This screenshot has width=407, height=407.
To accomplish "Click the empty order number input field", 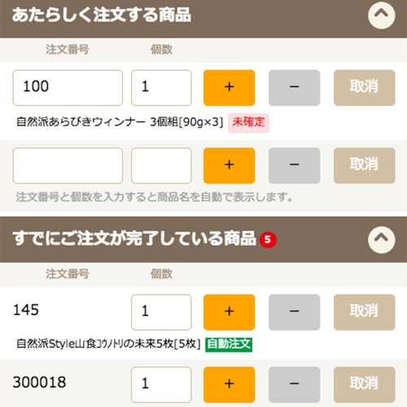I will [x=68, y=165].
